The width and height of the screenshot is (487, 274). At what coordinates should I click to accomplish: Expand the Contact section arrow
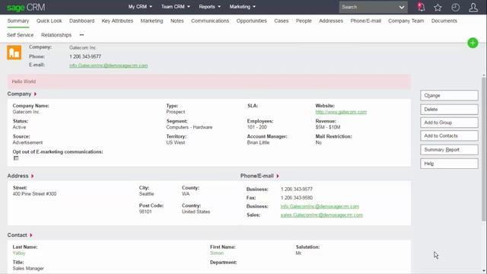pyautogui.click(x=31, y=235)
